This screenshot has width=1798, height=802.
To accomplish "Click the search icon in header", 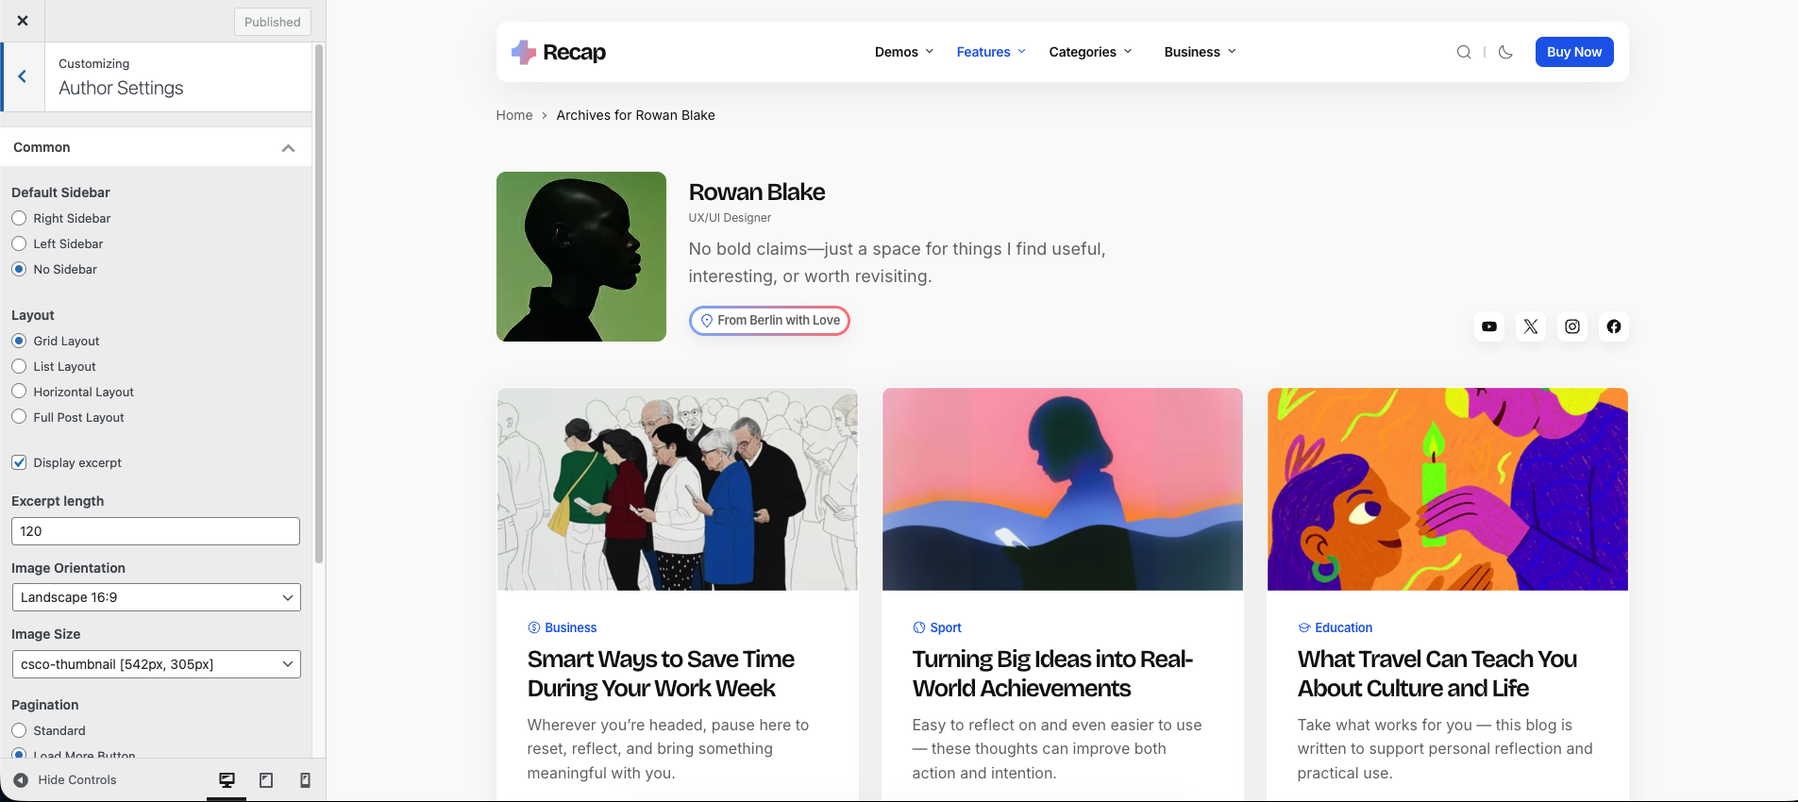I will click(1463, 52).
